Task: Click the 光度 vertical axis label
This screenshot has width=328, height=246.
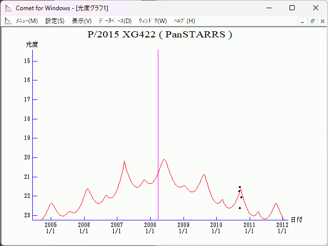Action: pyautogui.click(x=32, y=45)
